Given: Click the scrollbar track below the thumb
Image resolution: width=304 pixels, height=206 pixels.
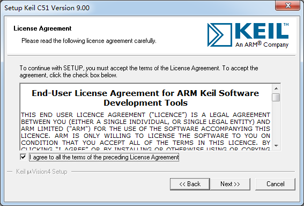Looking at the screenshot, I should click(276, 121).
